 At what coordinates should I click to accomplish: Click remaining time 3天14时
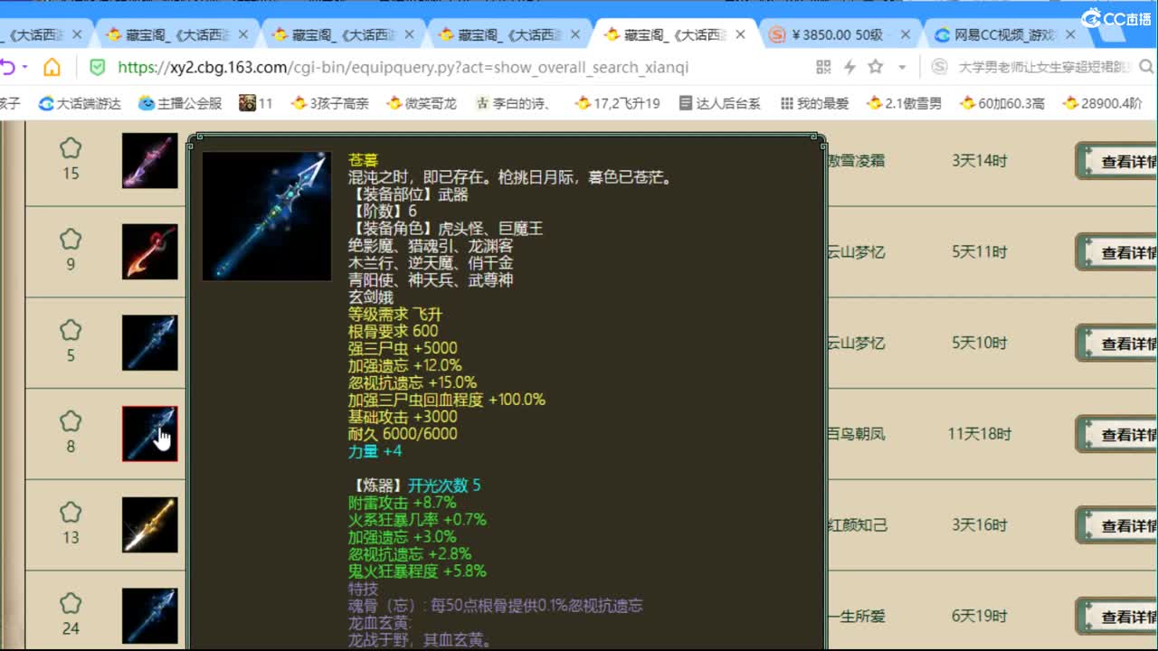(979, 161)
